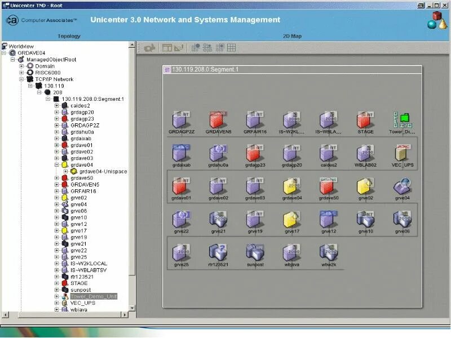Collapse the TCP/IP Network tree node
Screen dimensions: 451x338
(21, 79)
